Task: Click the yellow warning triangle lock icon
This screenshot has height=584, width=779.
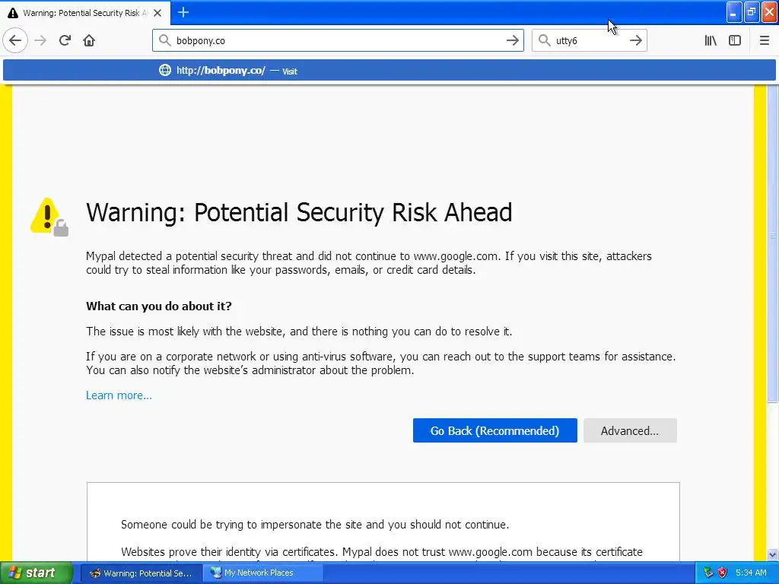Action: click(x=49, y=217)
